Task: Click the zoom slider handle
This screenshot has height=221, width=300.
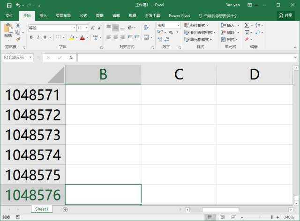Action: coord(271,217)
